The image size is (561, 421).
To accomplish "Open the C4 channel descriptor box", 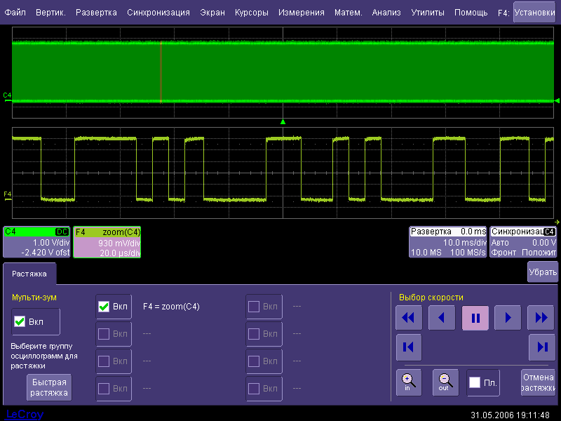I will pyautogui.click(x=36, y=242).
